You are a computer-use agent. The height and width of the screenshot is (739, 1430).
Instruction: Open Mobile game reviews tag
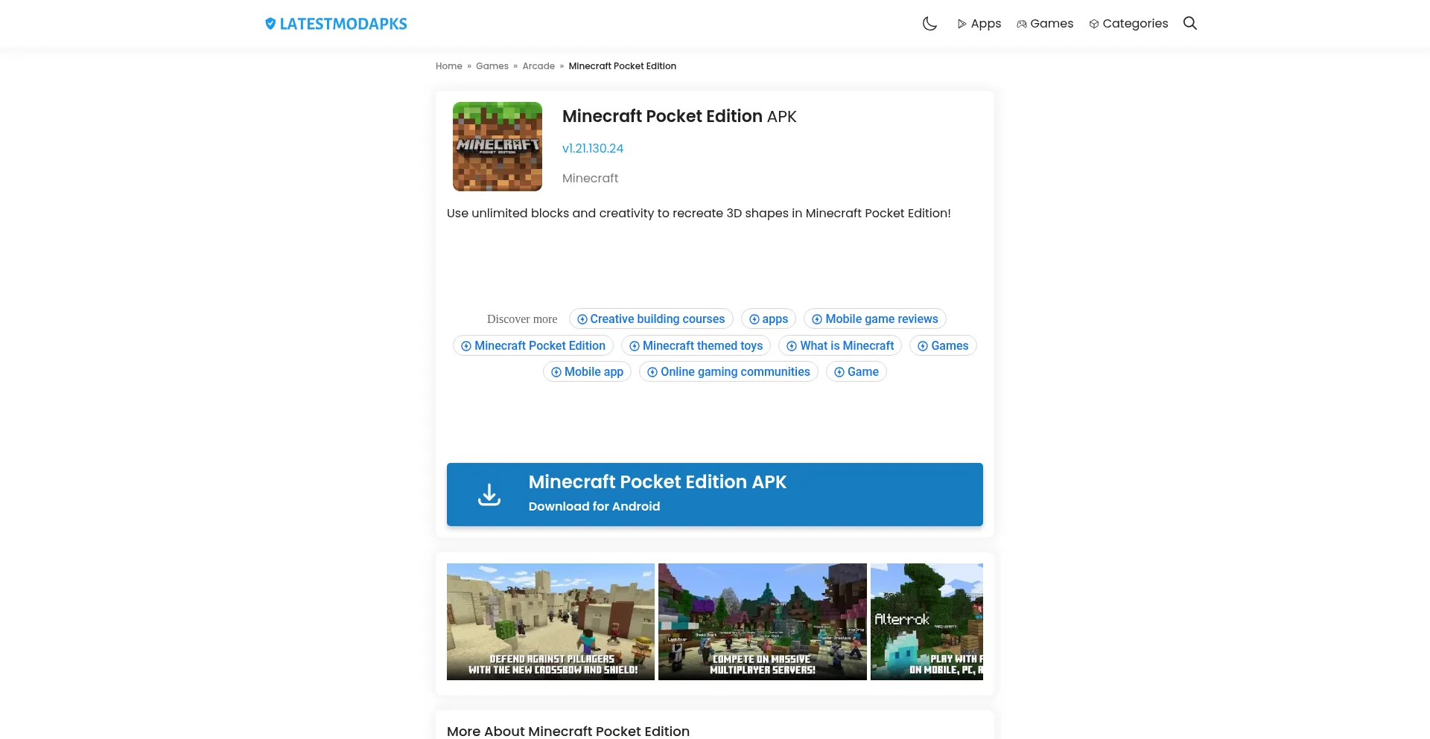pos(875,319)
